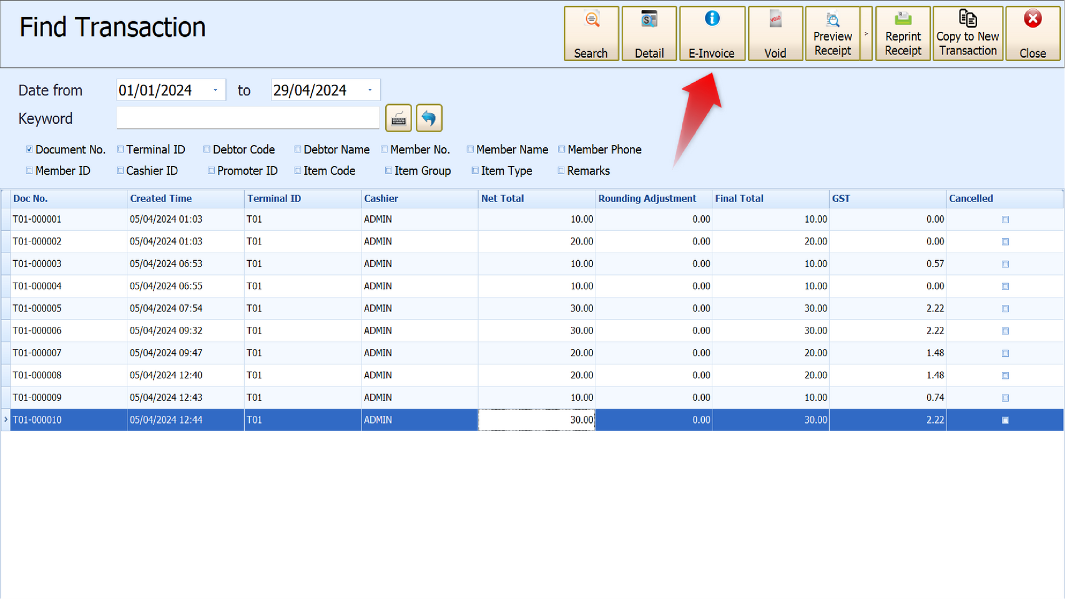Select row T01-000006
Screen dimensions: 1065x599
[532, 331]
